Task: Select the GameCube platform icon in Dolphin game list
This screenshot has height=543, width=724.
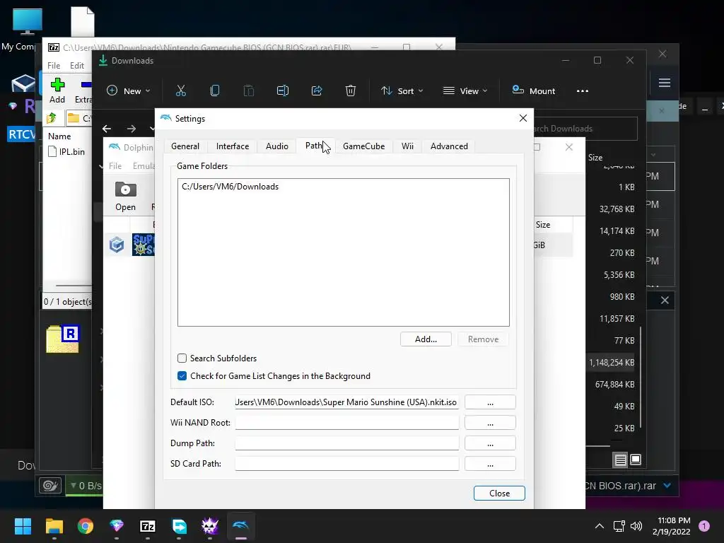Action: [117, 245]
